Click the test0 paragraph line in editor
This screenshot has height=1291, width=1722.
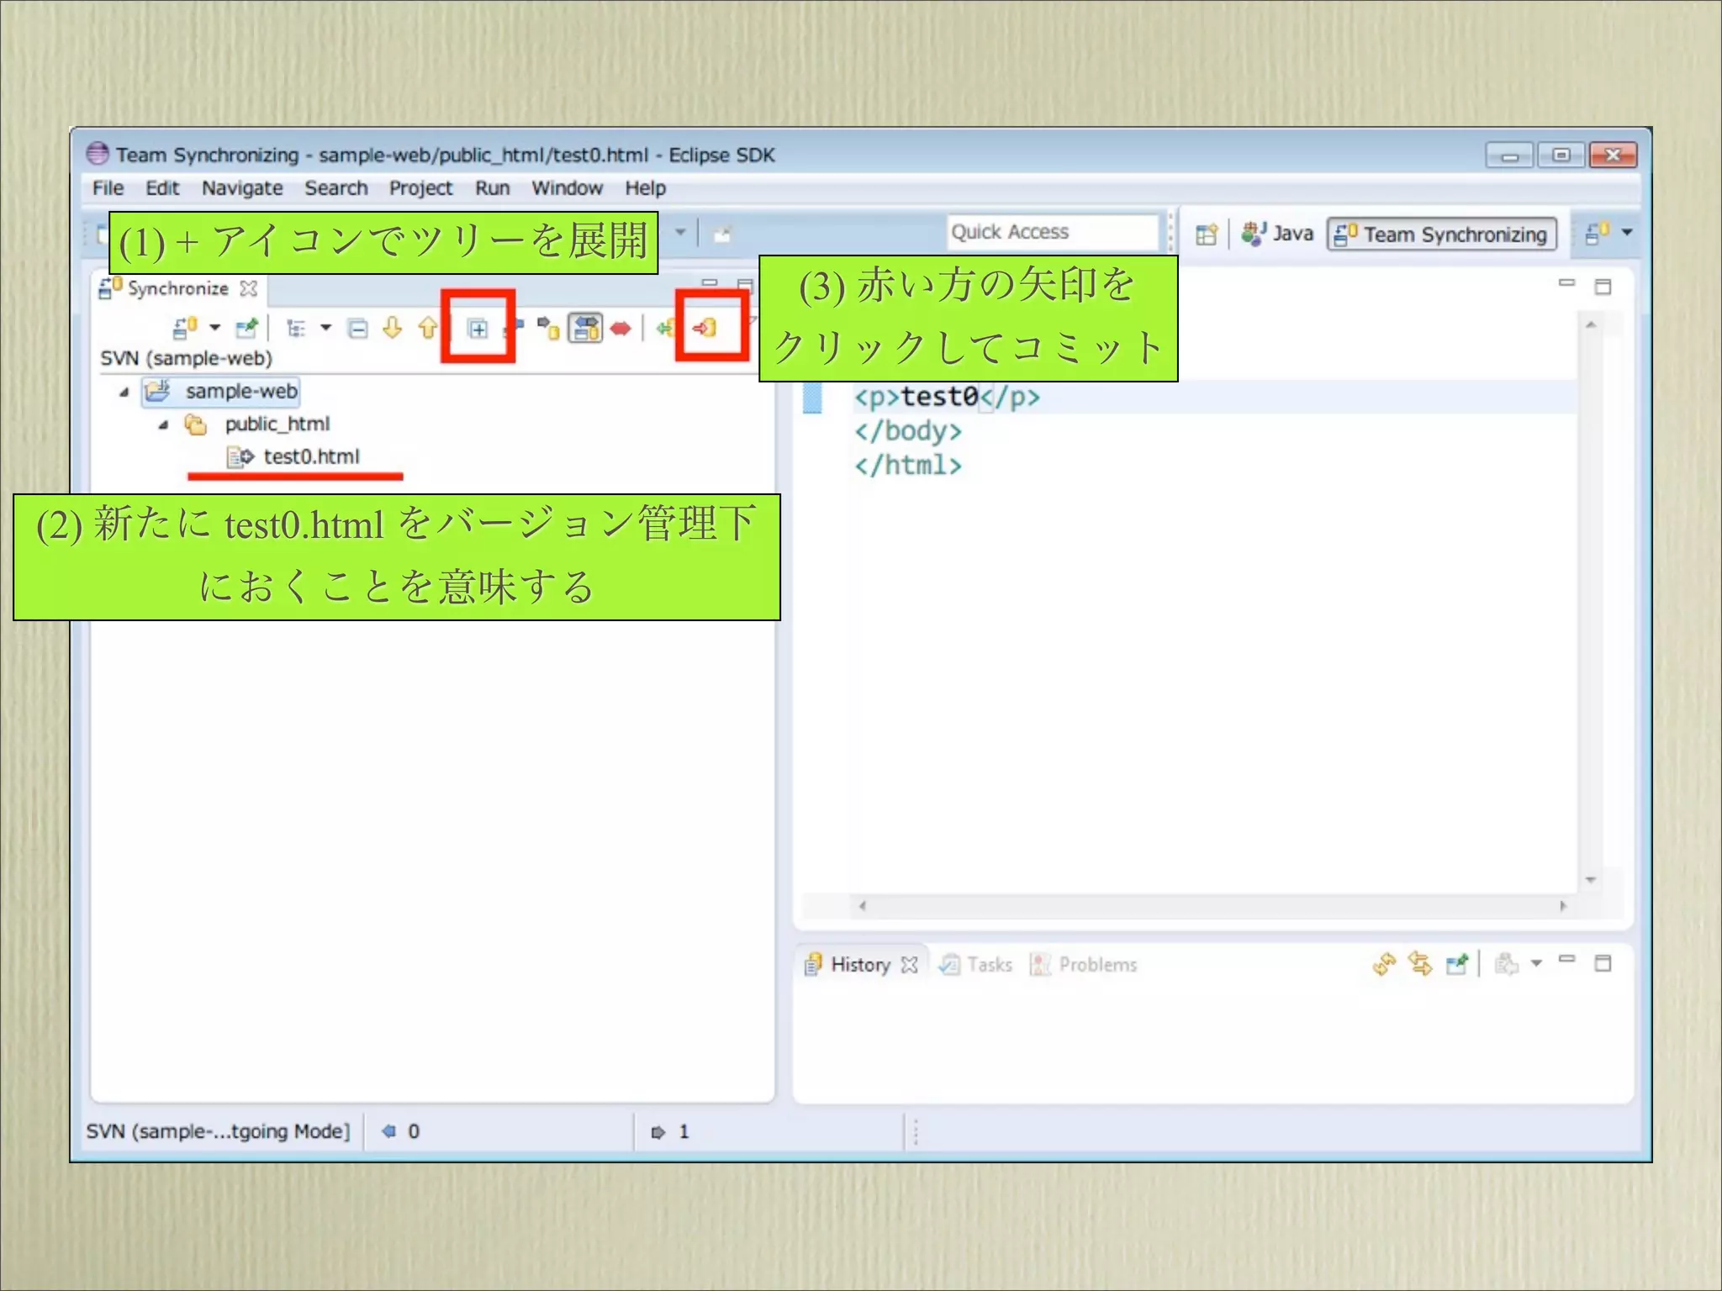947,397
